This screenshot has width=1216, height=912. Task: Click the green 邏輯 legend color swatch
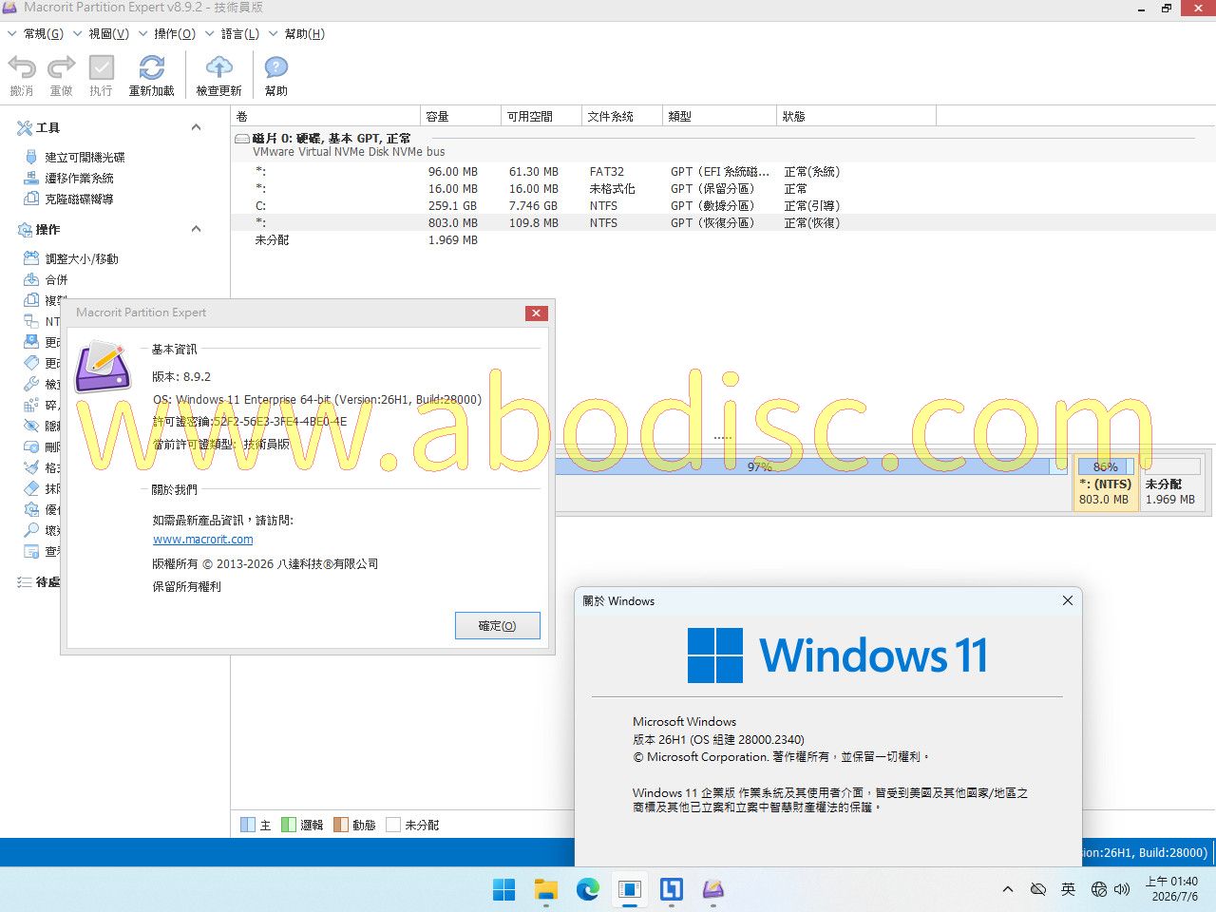pos(288,825)
